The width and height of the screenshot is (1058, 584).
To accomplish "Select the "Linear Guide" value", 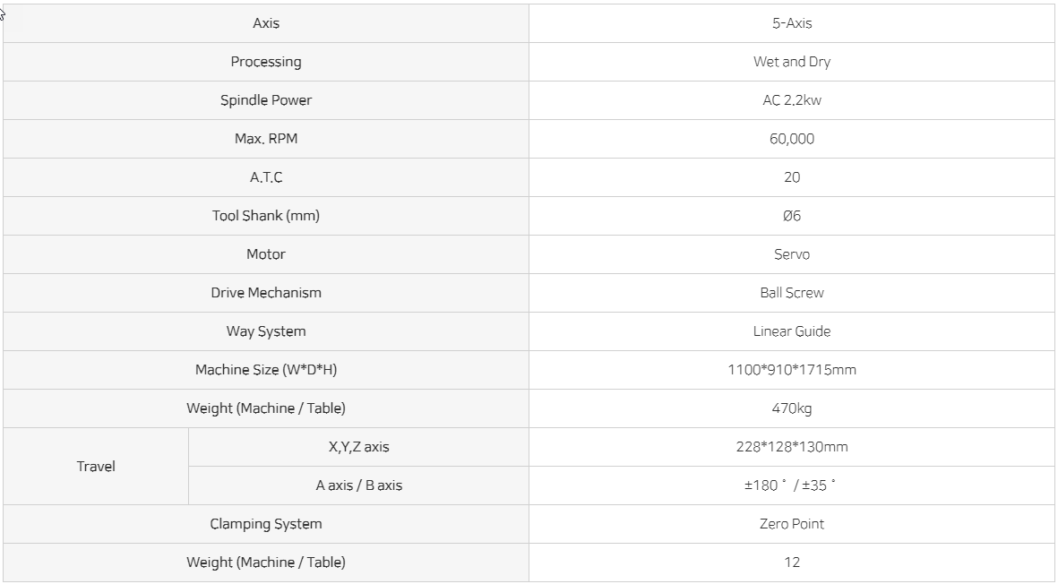I will (792, 331).
